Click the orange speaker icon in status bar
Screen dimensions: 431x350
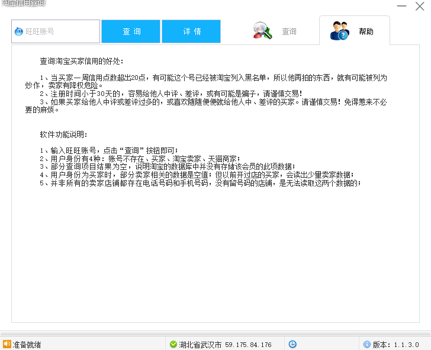[x=7, y=344]
